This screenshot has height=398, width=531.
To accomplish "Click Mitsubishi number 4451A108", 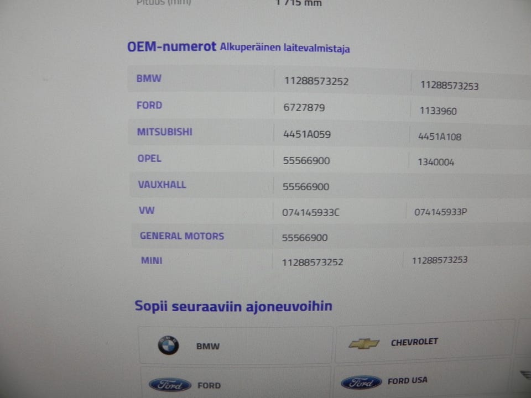I will point(440,137).
